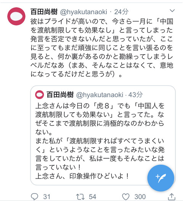This screenshot has width=183, height=201.
Task: Click the retweet count 54
Action: coord(93,197)
